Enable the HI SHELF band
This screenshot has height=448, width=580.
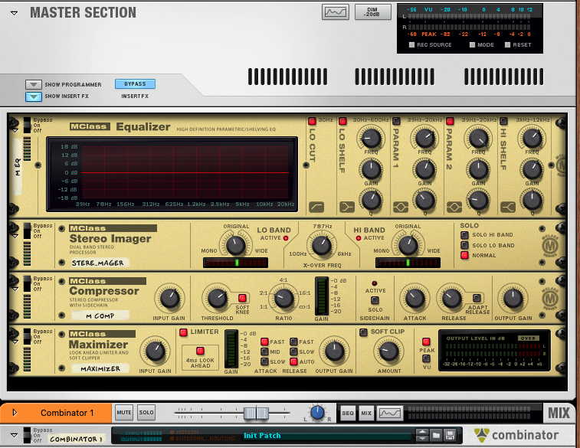[x=503, y=121]
